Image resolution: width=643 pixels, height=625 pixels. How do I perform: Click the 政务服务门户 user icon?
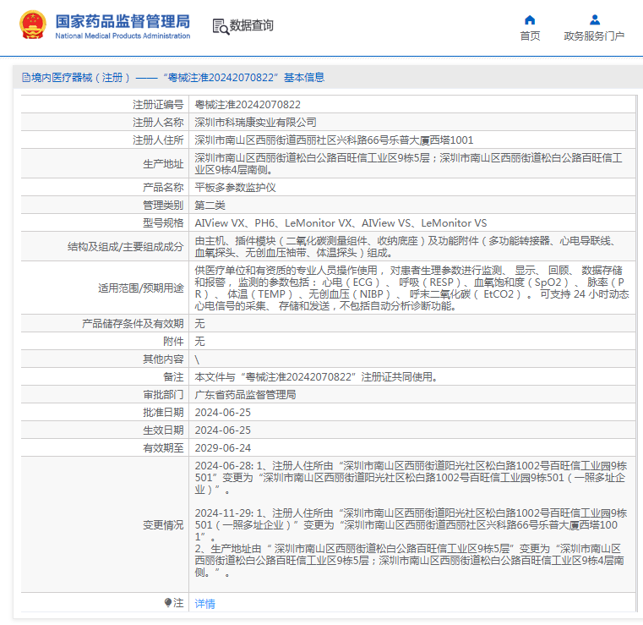(595, 19)
